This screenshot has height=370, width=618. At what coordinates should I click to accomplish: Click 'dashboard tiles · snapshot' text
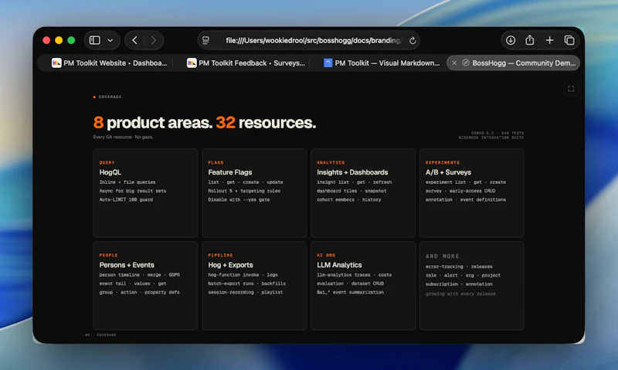click(351, 191)
